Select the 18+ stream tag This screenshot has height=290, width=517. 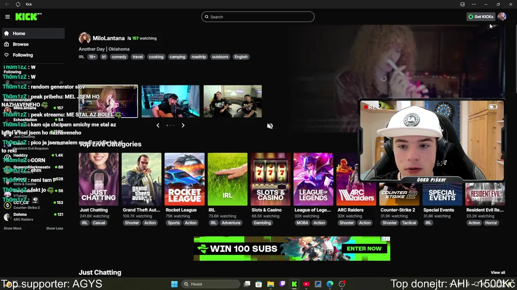tap(92, 57)
